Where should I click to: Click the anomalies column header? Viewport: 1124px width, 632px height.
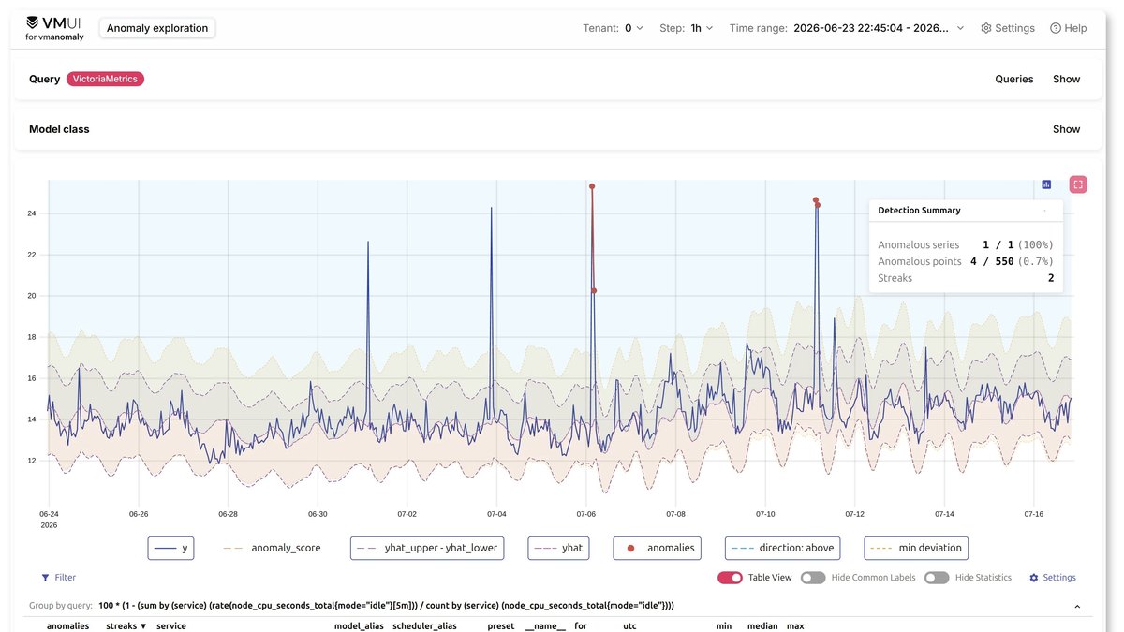pos(67,625)
